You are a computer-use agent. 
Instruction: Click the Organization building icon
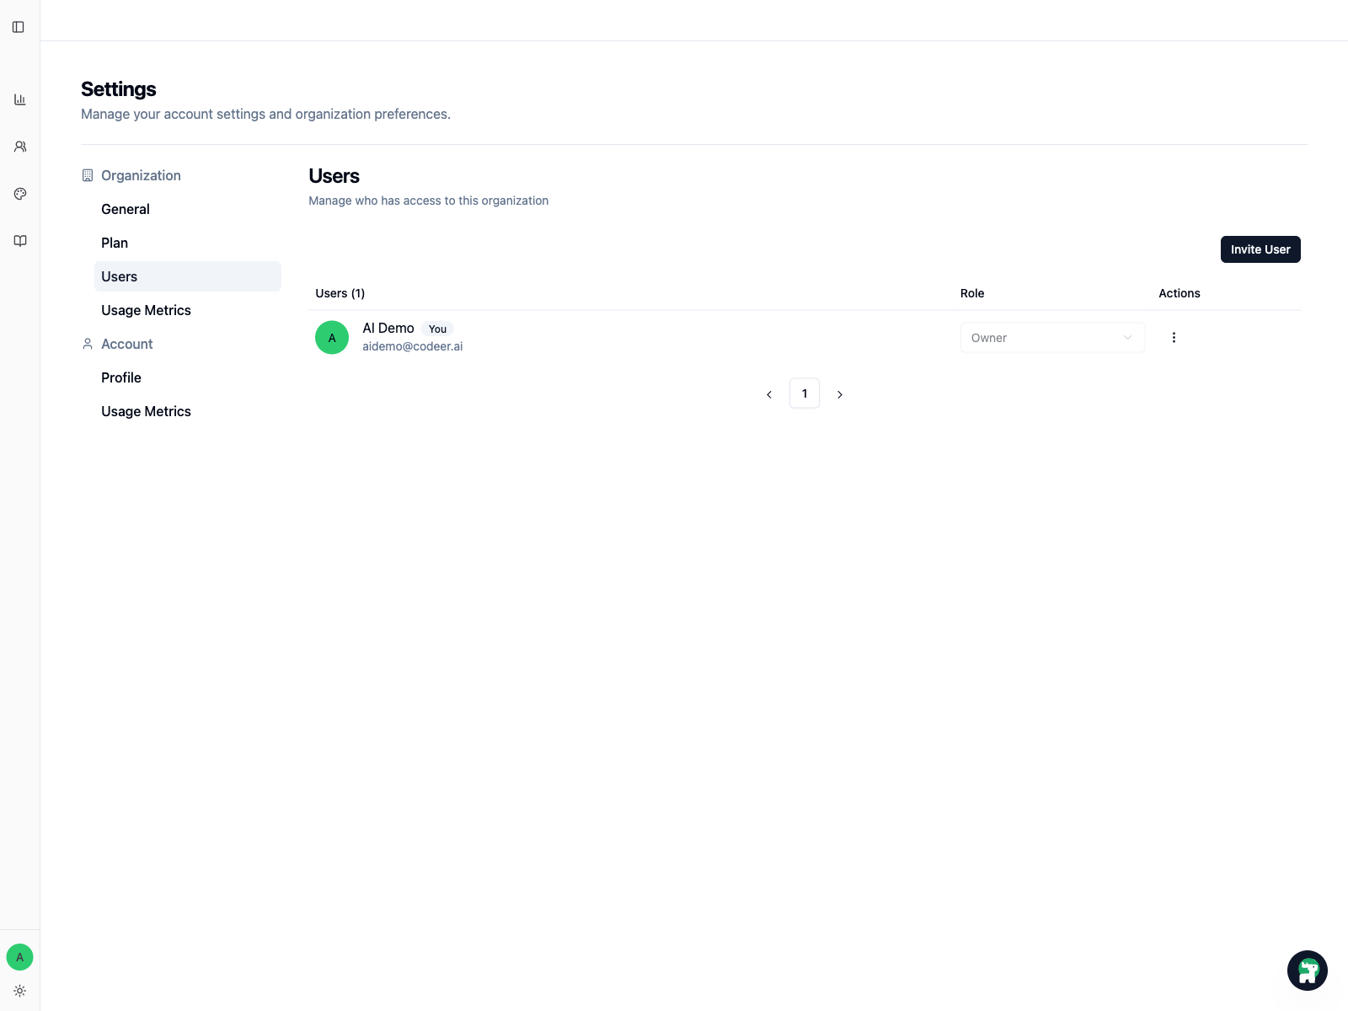pyautogui.click(x=87, y=175)
